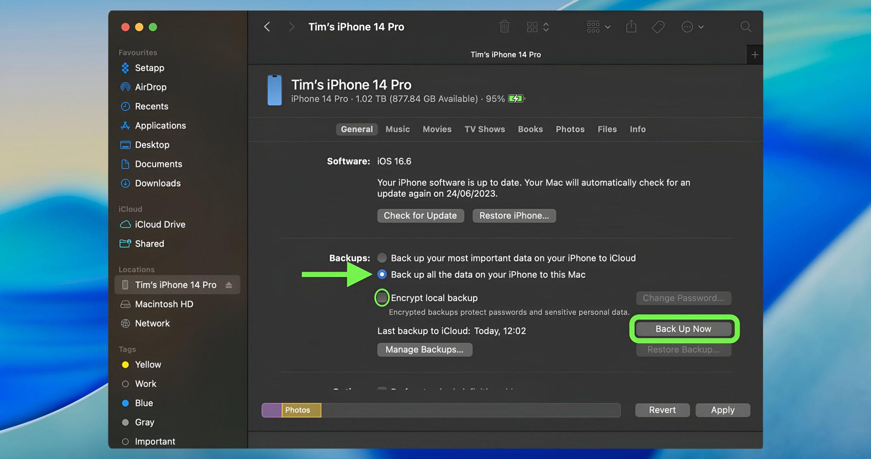The width and height of the screenshot is (871, 459).
Task: Switch to the Photos tab
Action: click(x=570, y=129)
